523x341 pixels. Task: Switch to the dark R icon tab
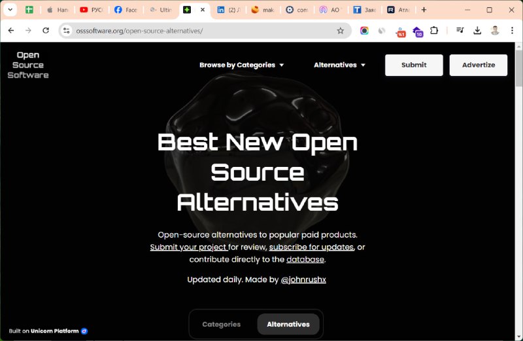[399, 10]
